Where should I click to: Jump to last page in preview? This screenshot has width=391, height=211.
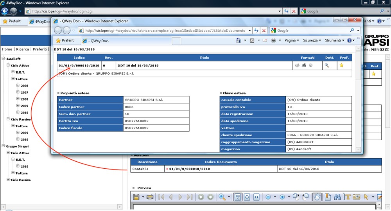point(190,197)
